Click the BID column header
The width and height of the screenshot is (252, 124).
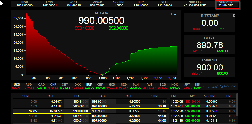(x=77, y=96)
